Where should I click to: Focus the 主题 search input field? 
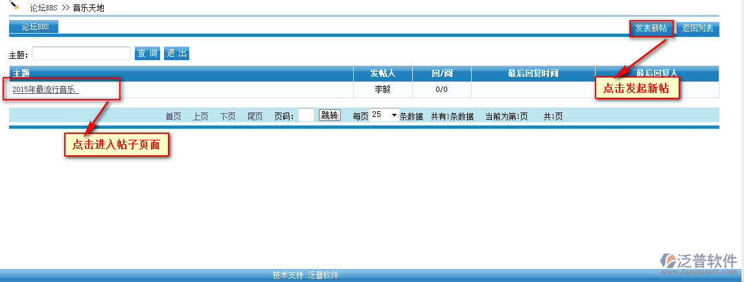pyautogui.click(x=82, y=54)
